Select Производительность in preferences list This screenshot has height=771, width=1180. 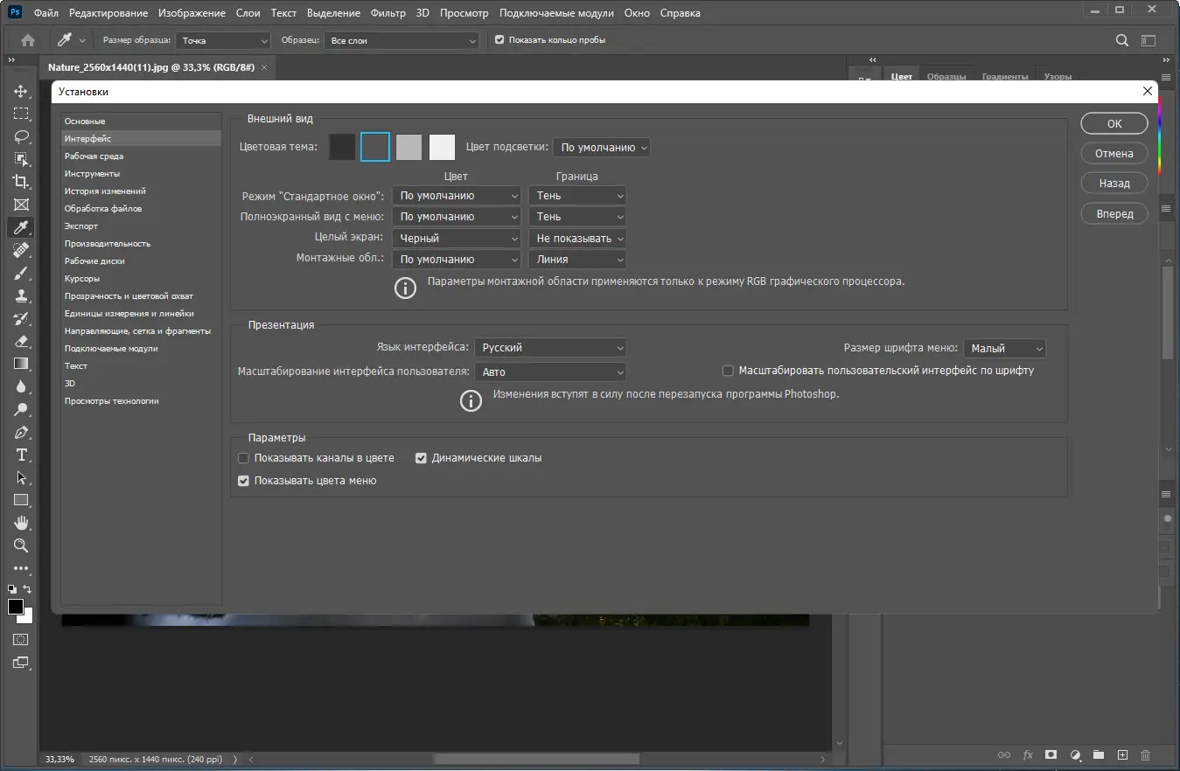click(108, 244)
